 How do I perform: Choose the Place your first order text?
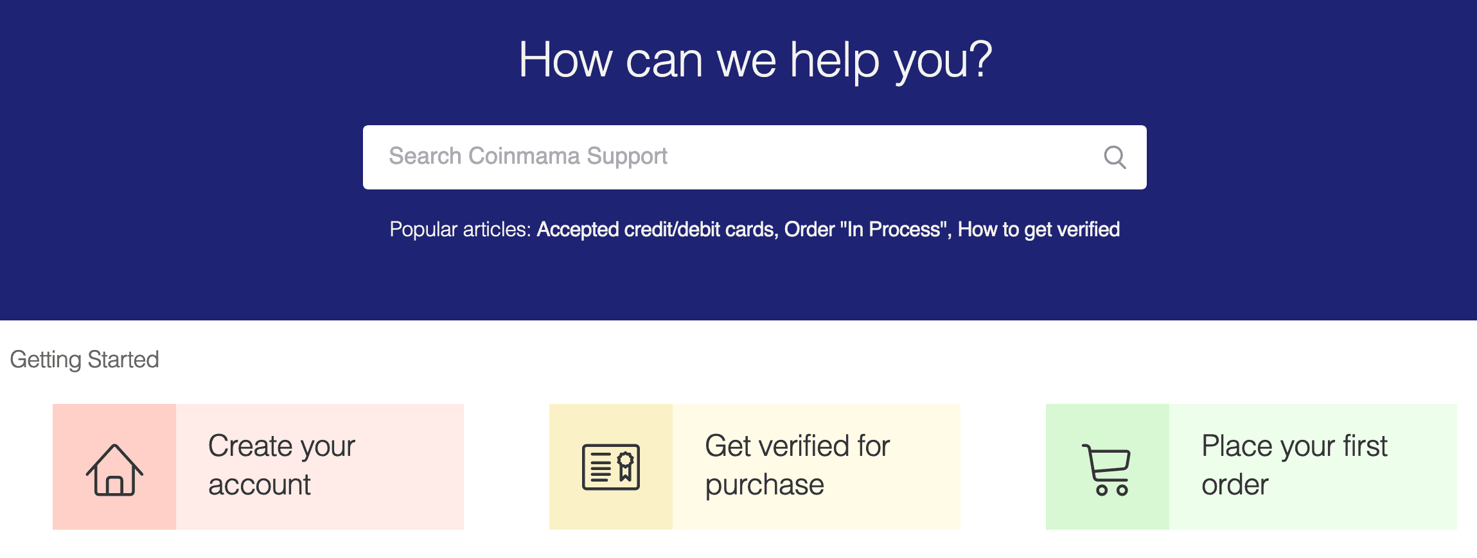(1295, 465)
